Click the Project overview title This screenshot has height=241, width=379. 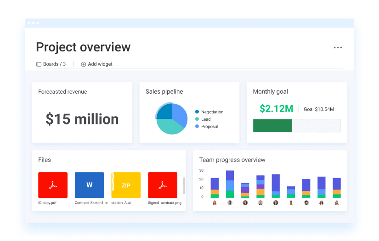[x=83, y=47]
